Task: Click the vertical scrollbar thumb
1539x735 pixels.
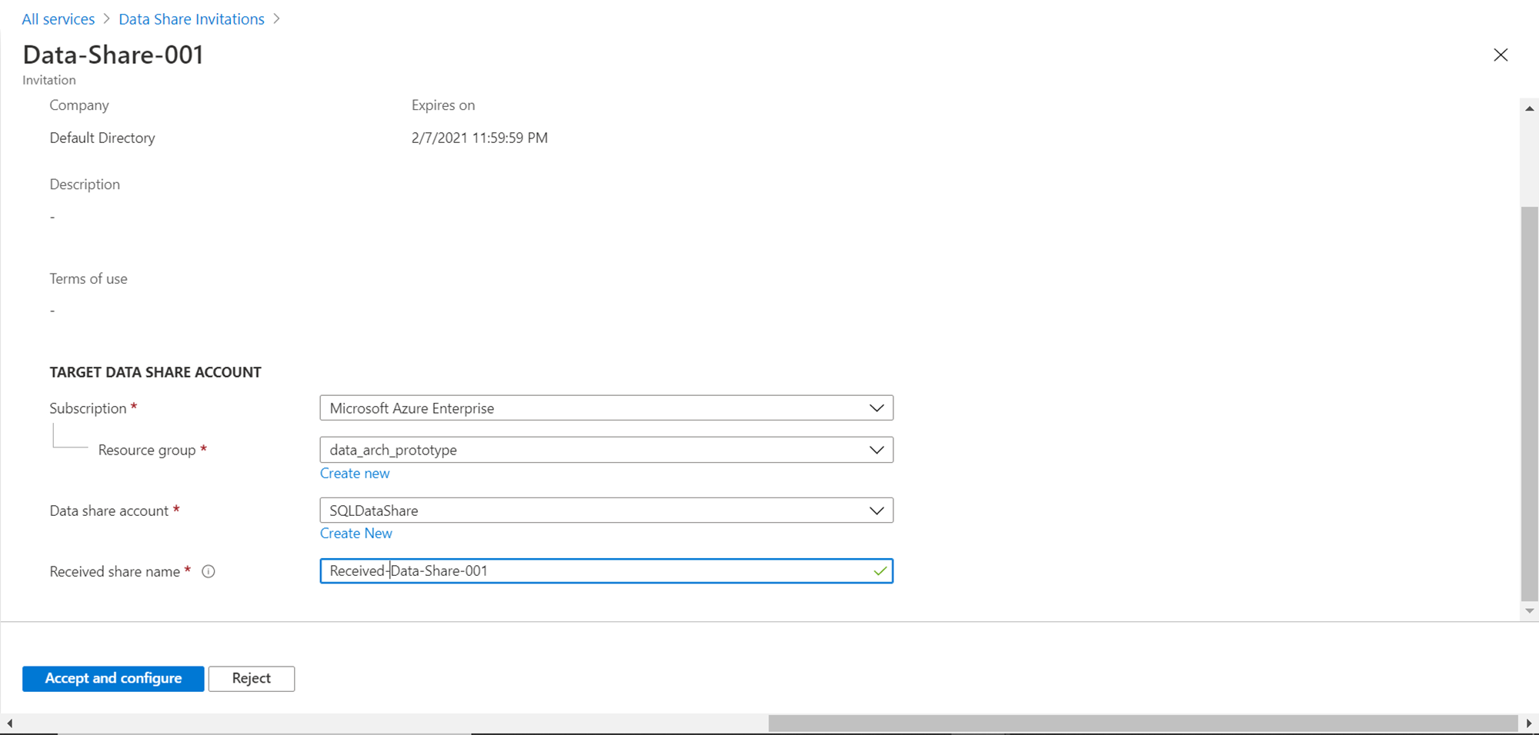Action: click(x=1530, y=404)
